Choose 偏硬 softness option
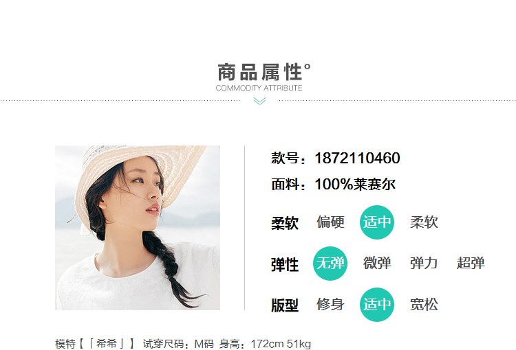The width and height of the screenshot is (516, 350). [x=330, y=222]
